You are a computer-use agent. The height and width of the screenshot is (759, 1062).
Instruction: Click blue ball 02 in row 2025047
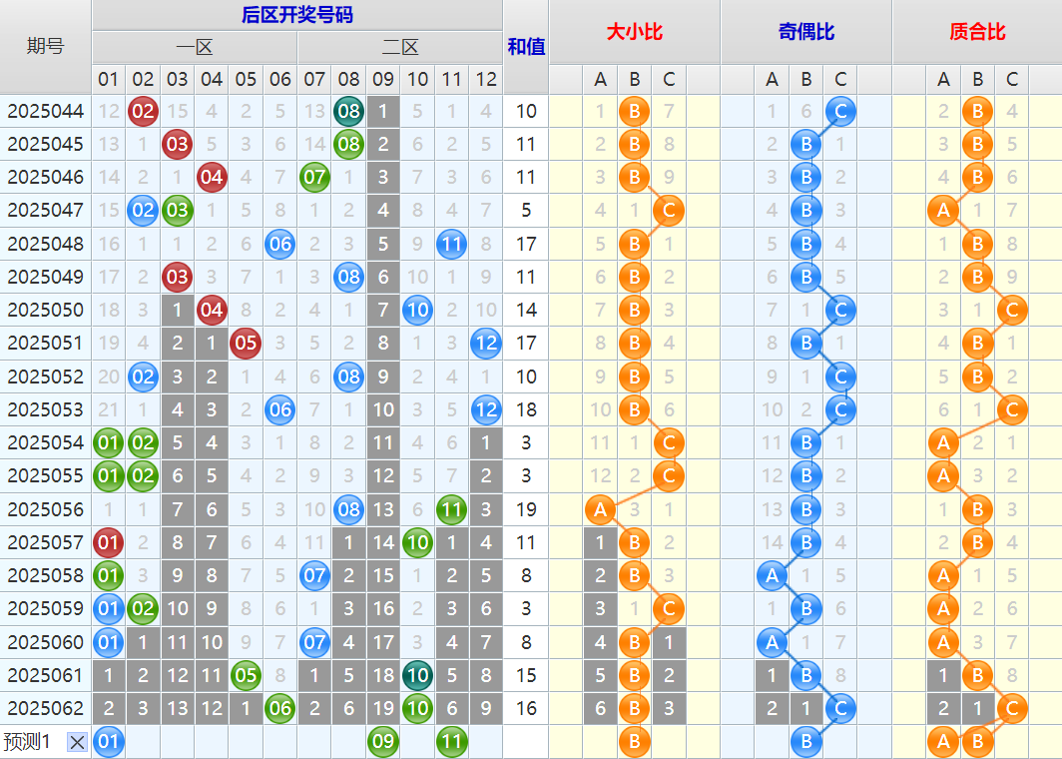coord(143,211)
